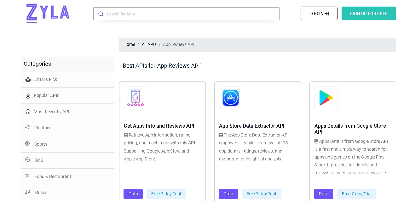The height and width of the screenshot is (201, 398).
Task: Click description text of App Store Data Extractor card
Action: click(254, 147)
